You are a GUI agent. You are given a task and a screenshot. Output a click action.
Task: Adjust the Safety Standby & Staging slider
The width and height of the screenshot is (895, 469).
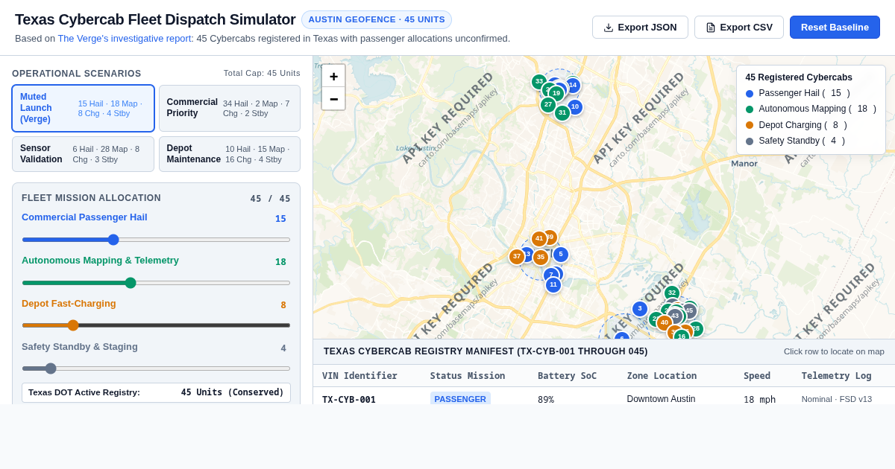tap(156, 368)
